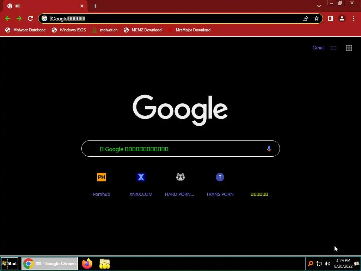Viewport: 361px width, 271px height.
Task: Open the MrsMajor Download bookmark
Action: 189,30
